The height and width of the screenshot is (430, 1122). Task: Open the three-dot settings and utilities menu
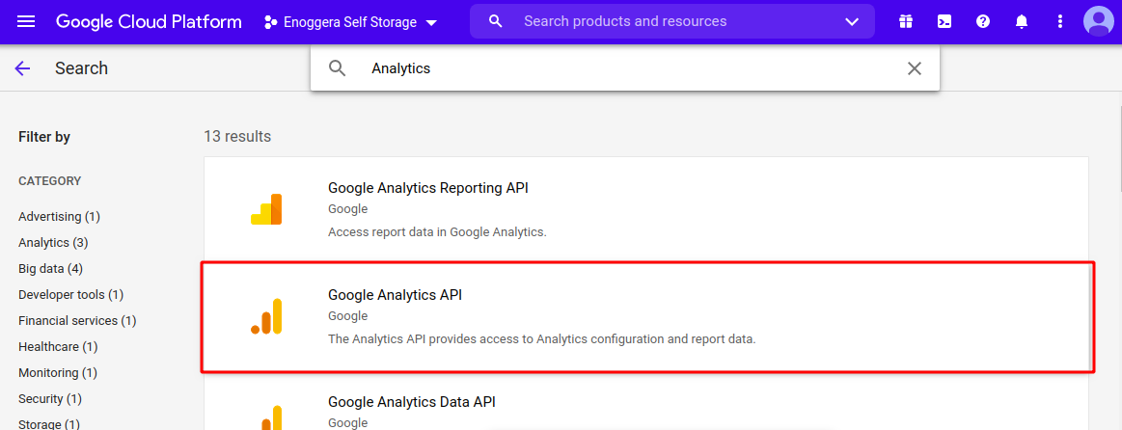tap(1060, 21)
